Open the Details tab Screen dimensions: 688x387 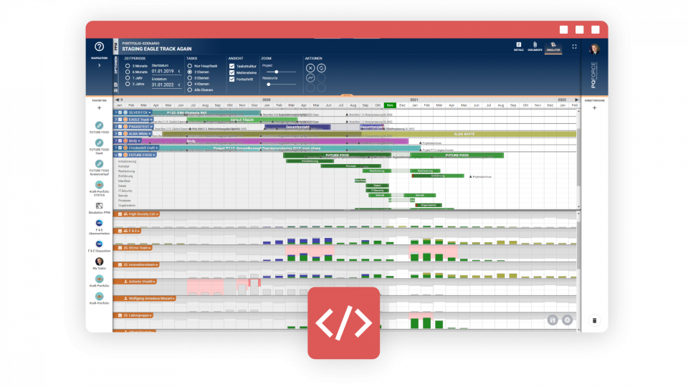[519, 47]
